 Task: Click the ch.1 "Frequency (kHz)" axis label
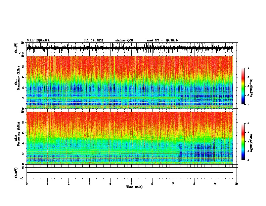click(18, 78)
